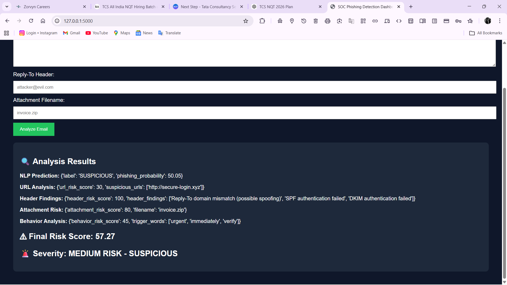Click the QR code toolbar icon
This screenshot has width=507, height=285.
363,21
